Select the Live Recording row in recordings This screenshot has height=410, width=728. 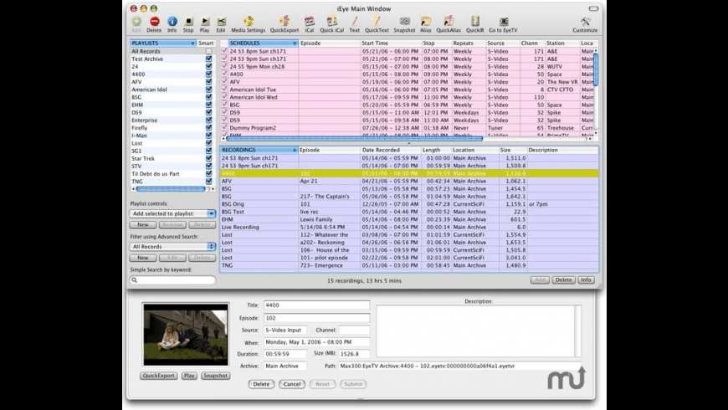409,227
